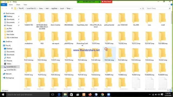Viewport: 173px width, 97px height.
Task: Click the Stop Share button
Action: coord(107,2)
